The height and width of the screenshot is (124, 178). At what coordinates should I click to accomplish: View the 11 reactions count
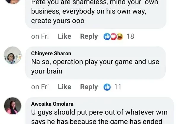(x=117, y=87)
